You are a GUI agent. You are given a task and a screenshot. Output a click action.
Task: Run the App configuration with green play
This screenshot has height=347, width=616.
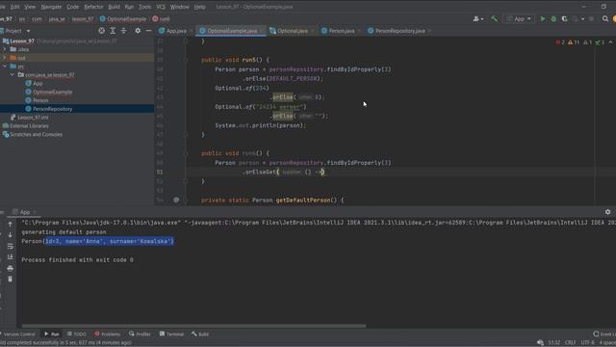tap(543, 19)
